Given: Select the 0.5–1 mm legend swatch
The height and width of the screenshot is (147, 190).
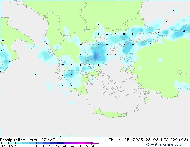Looking at the screenshot, I should point(12,143).
